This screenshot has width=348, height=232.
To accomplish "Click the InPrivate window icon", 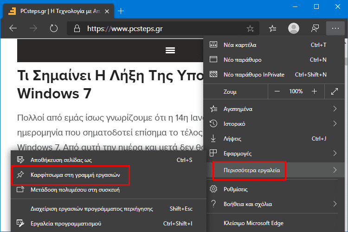I will tap(213, 74).
